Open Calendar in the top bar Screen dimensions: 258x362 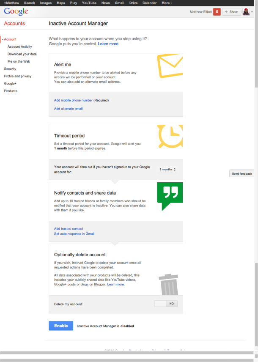149,3
